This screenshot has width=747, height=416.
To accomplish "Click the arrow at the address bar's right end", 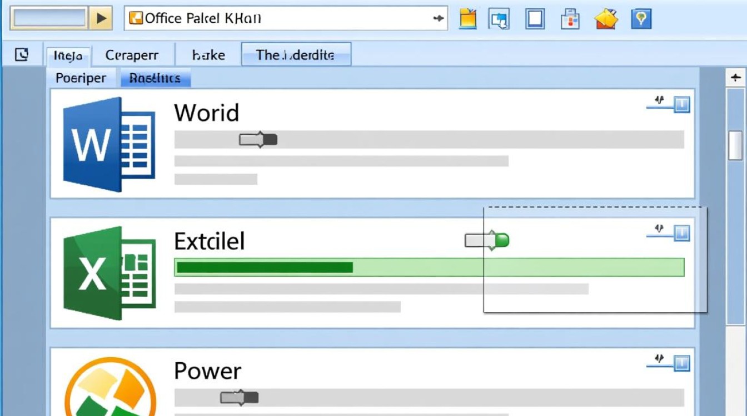I will pos(439,18).
